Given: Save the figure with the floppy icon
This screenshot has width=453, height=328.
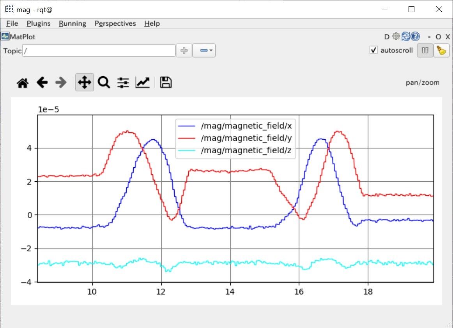Looking at the screenshot, I should 166,82.
